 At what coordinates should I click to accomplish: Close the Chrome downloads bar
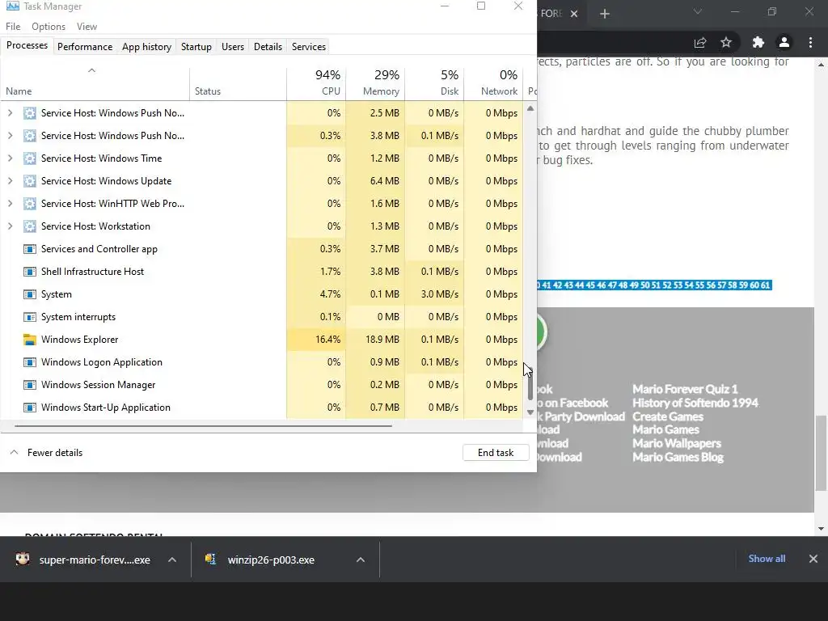click(813, 559)
